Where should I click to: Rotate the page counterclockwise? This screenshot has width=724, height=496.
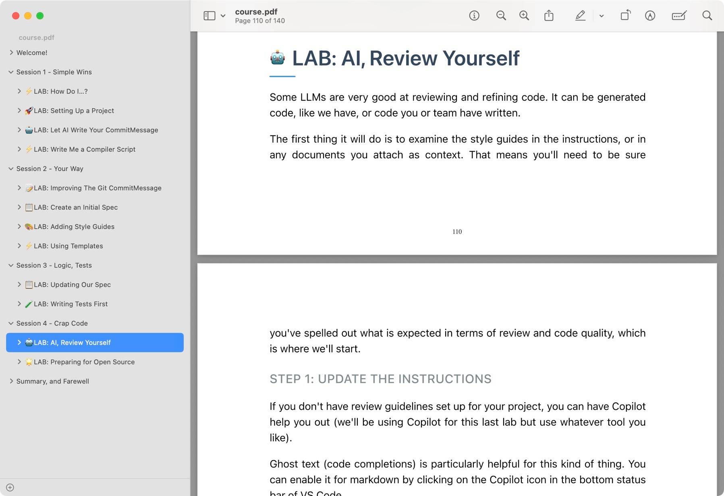click(625, 15)
